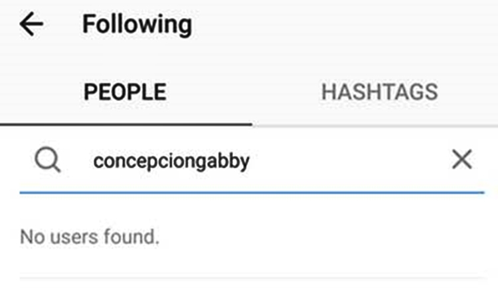The height and width of the screenshot is (305, 498).
Task: Select the gray HASHTAGS label
Action: pos(379,92)
